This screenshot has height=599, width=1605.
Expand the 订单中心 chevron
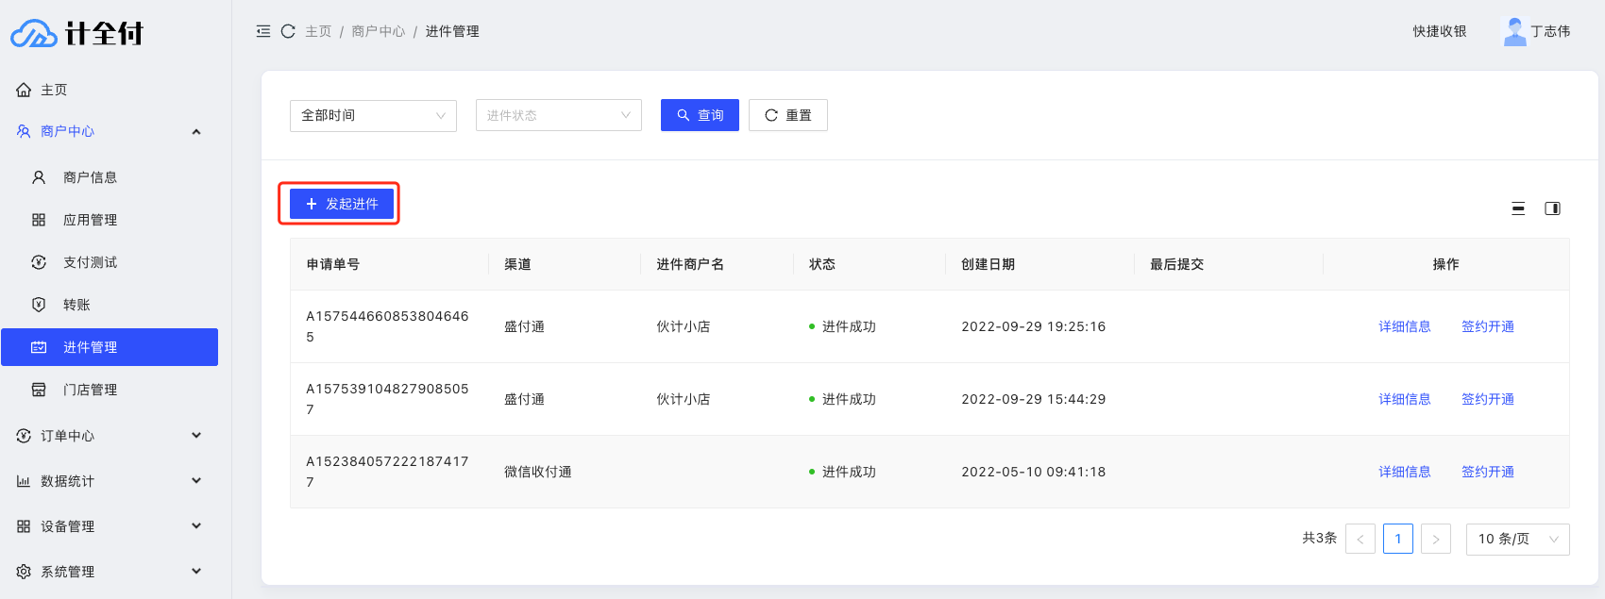[x=196, y=436]
